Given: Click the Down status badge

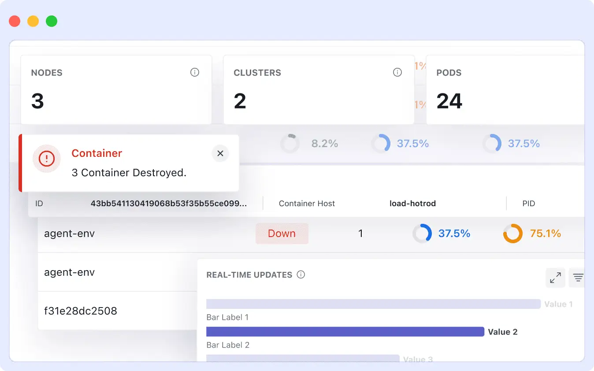Looking at the screenshot, I should click(x=282, y=234).
